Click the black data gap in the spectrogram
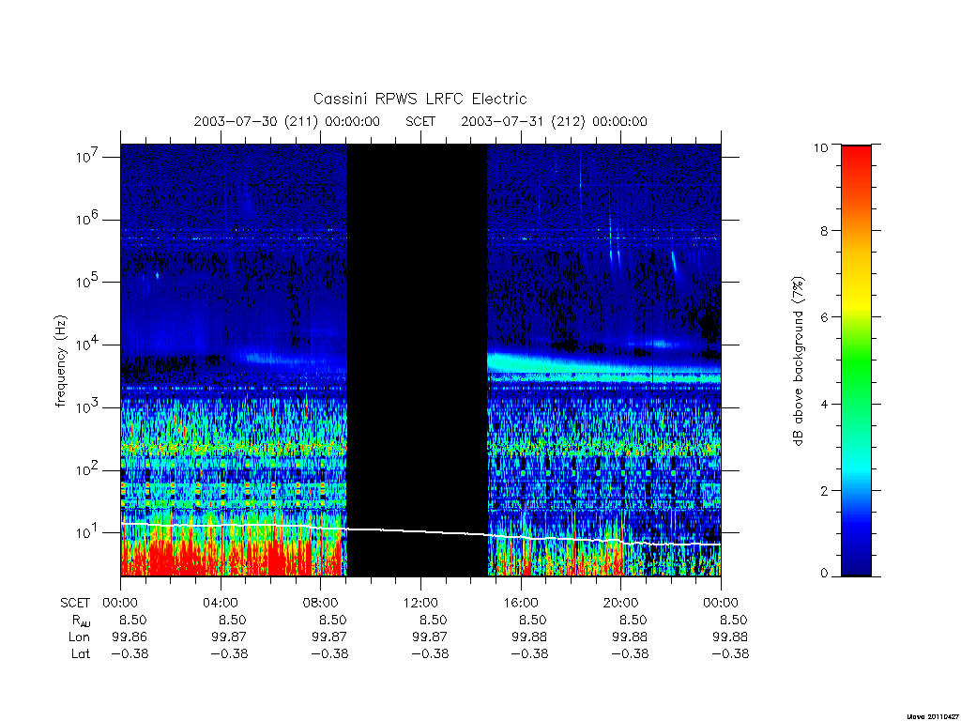Screen dimensions: 961x721 pyautogui.click(x=418, y=360)
